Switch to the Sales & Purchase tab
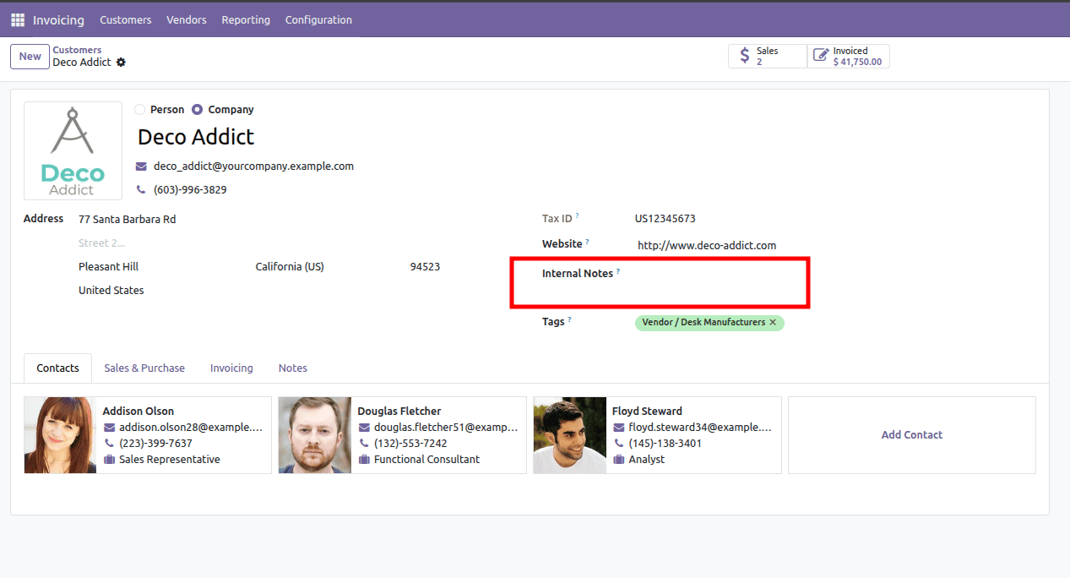Image resolution: width=1070 pixels, height=578 pixels. click(x=144, y=368)
